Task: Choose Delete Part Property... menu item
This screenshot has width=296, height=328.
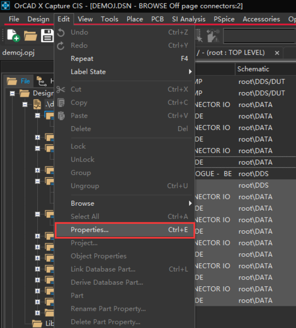Action: pos(125,322)
